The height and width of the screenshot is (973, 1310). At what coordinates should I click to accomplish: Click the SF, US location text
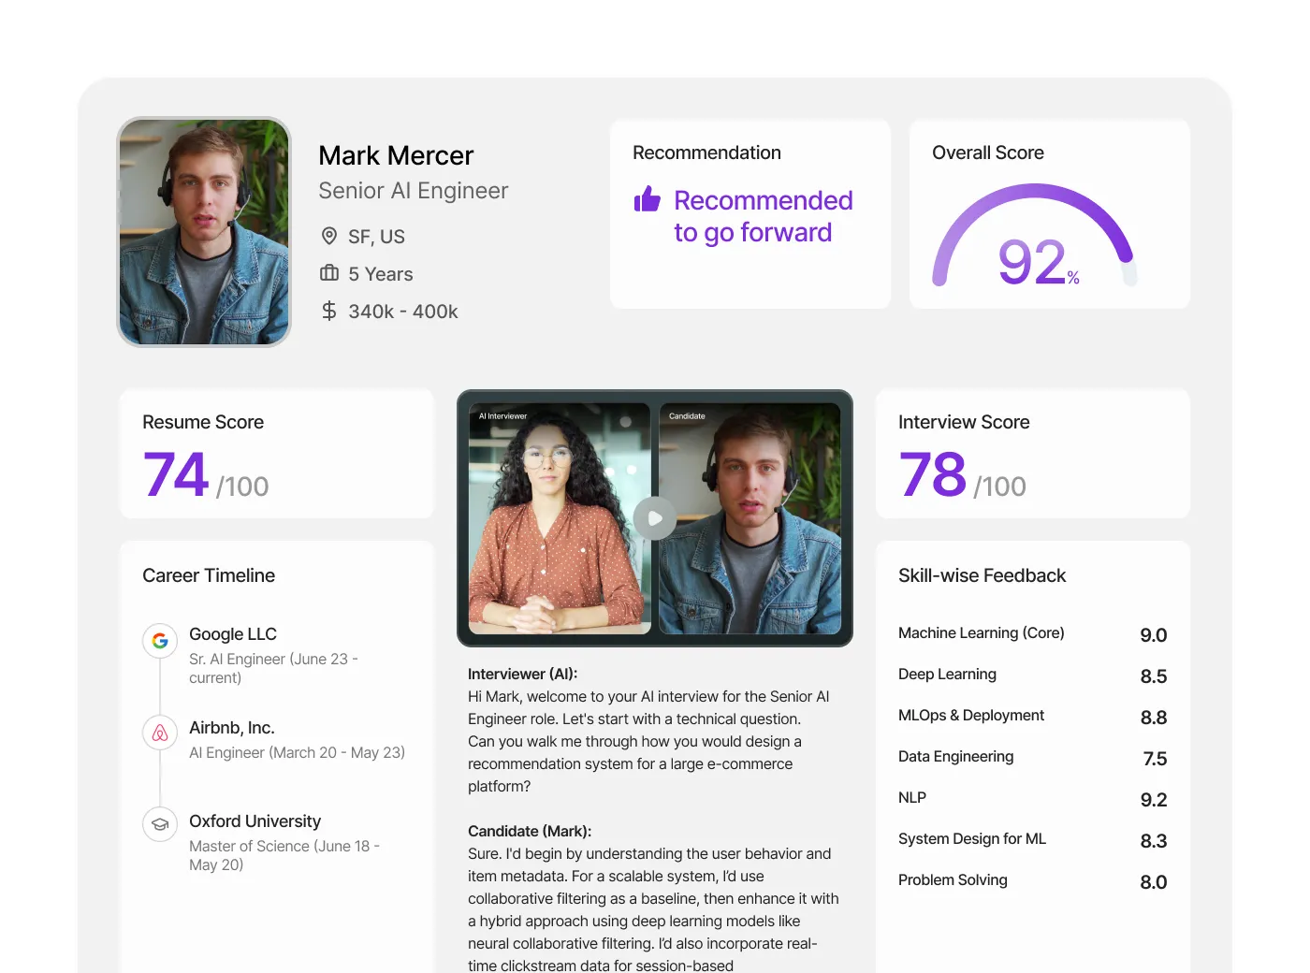(376, 237)
